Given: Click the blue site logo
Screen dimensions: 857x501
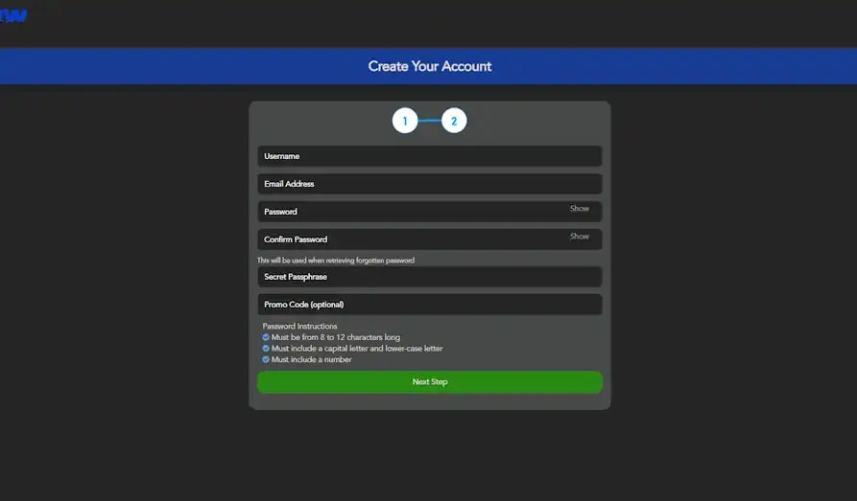Looking at the screenshot, I should (13, 15).
